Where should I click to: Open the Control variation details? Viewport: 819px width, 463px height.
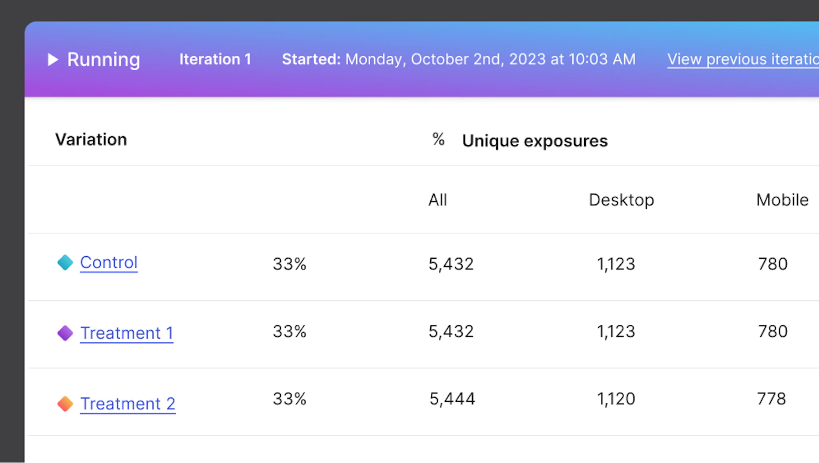click(109, 263)
